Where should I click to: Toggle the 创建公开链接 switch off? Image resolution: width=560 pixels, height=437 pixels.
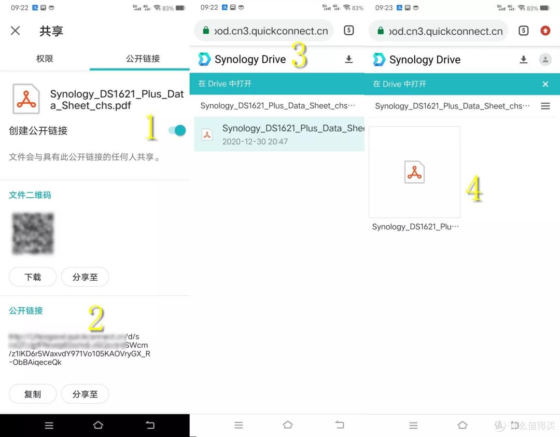[x=177, y=130]
